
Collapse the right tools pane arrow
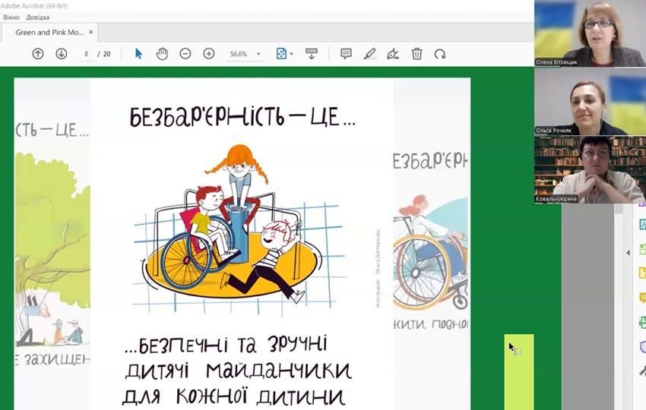(x=628, y=252)
